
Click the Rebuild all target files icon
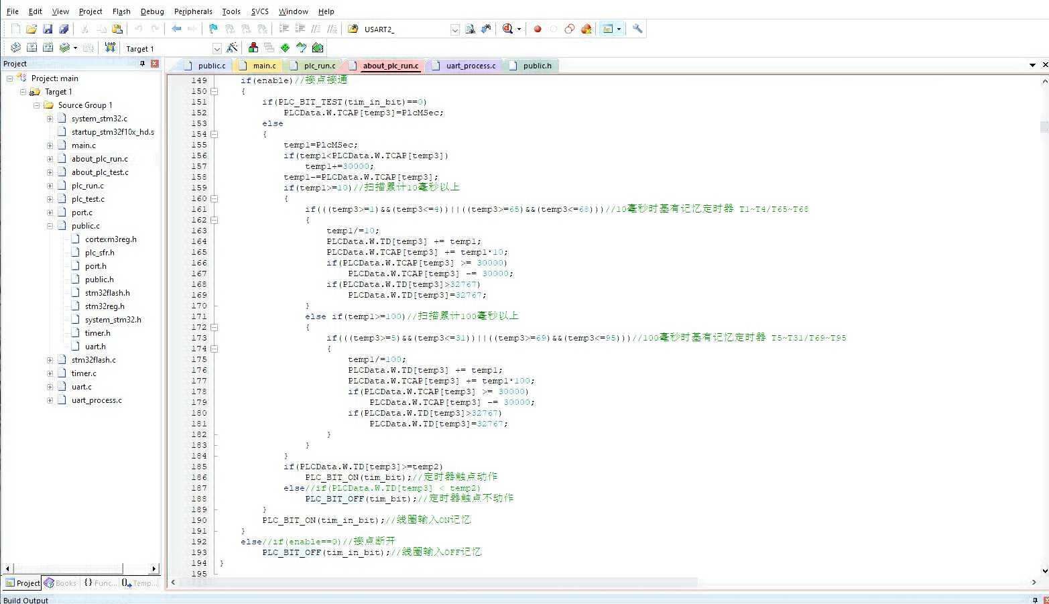[48, 48]
